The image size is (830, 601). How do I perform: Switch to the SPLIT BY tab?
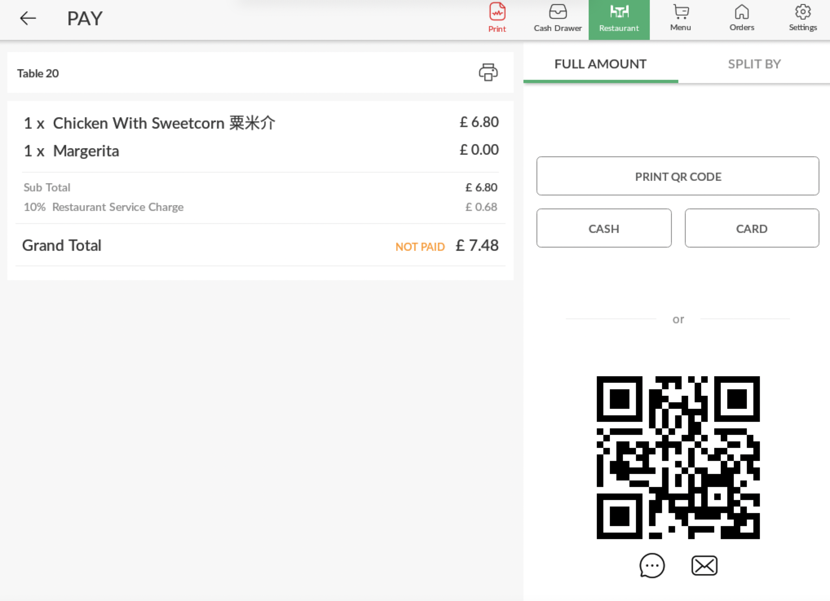click(754, 64)
